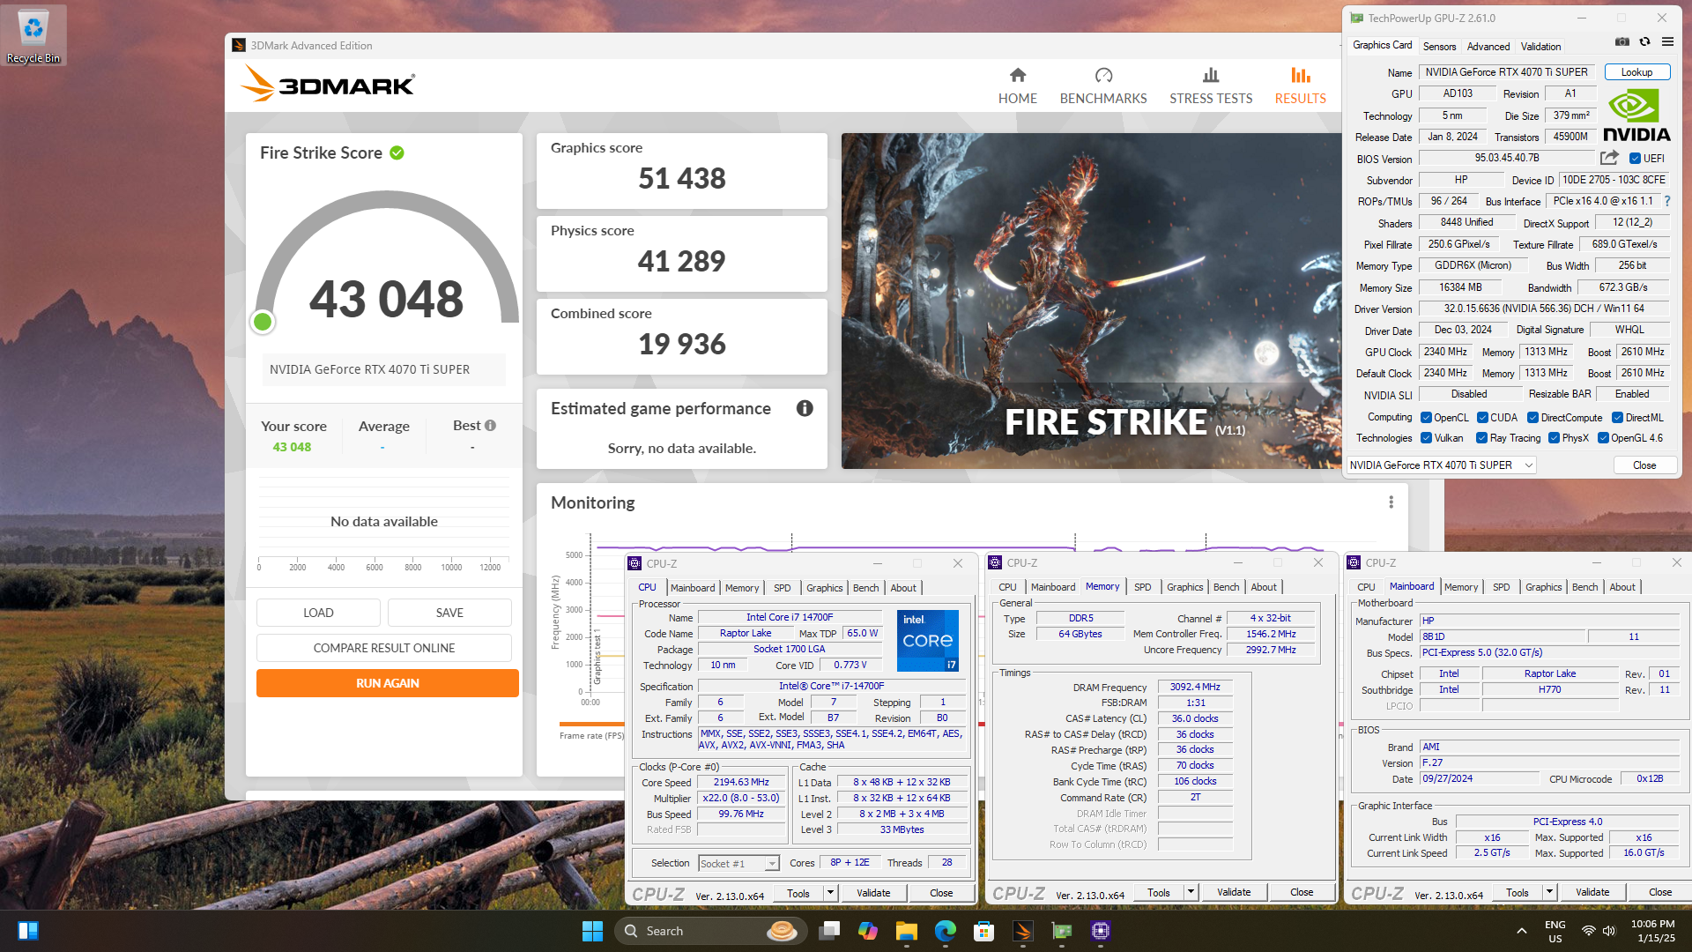The height and width of the screenshot is (952, 1692).
Task: Switch to GPU-Z Advanced tab
Action: pos(1488,47)
